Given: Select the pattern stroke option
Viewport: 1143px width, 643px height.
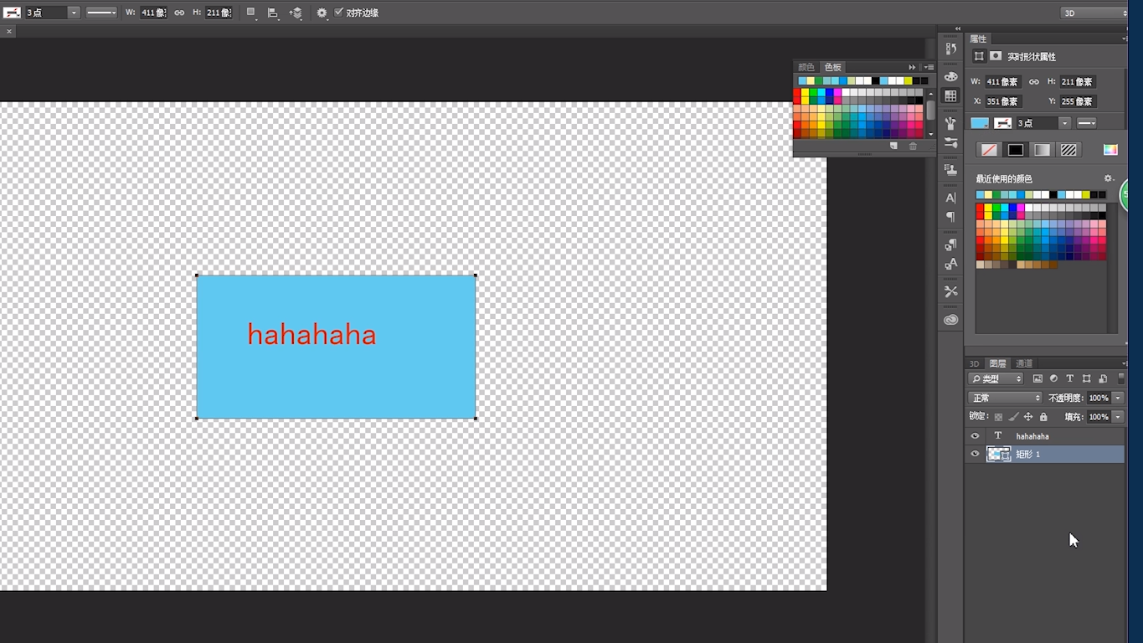Looking at the screenshot, I should coord(1068,150).
